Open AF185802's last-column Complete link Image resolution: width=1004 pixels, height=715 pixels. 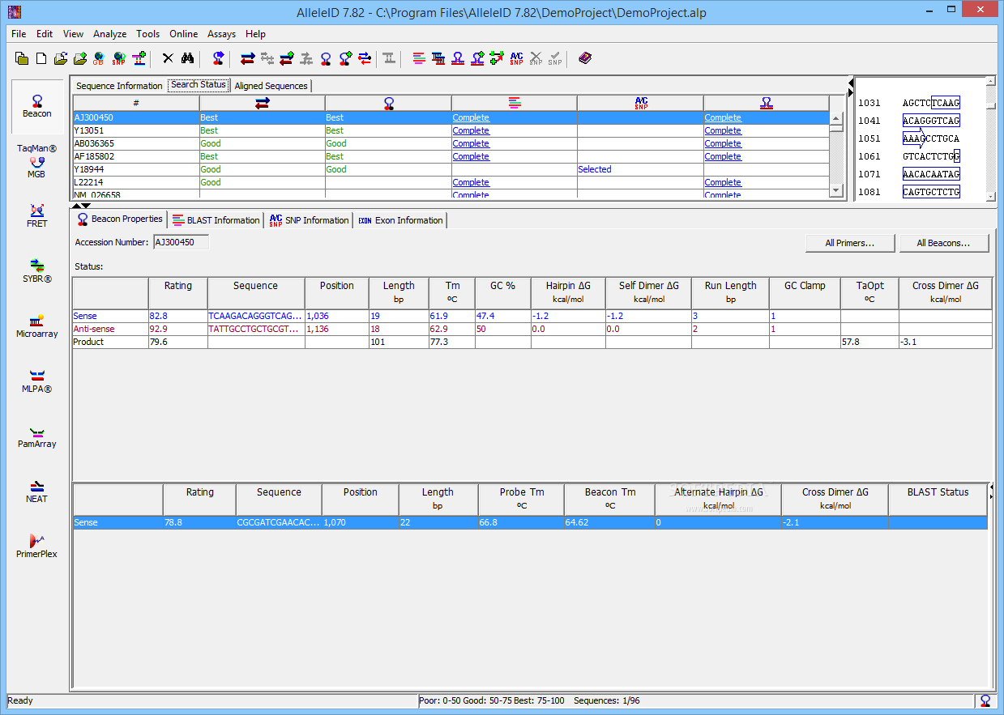[723, 156]
